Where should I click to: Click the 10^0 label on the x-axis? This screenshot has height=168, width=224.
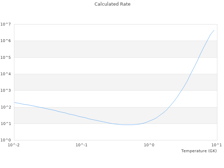coord(149,145)
